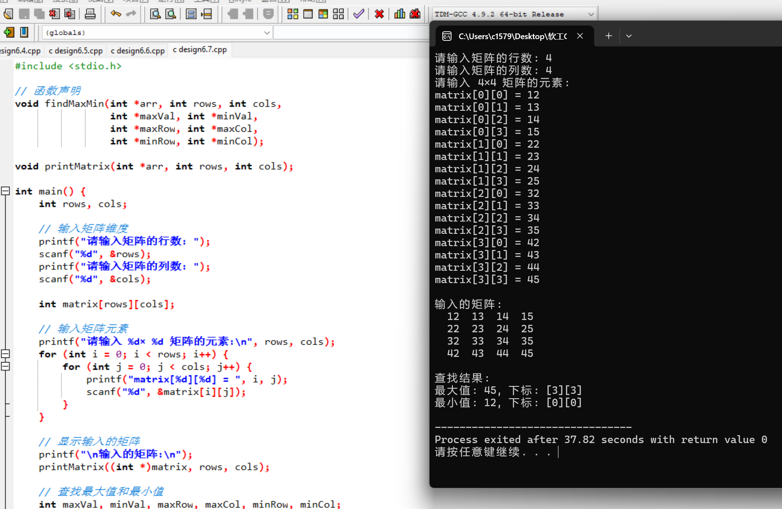The width and height of the screenshot is (782, 509).
Task: Click the open file icon in Dev-C++ toolbar
Action: point(8,14)
